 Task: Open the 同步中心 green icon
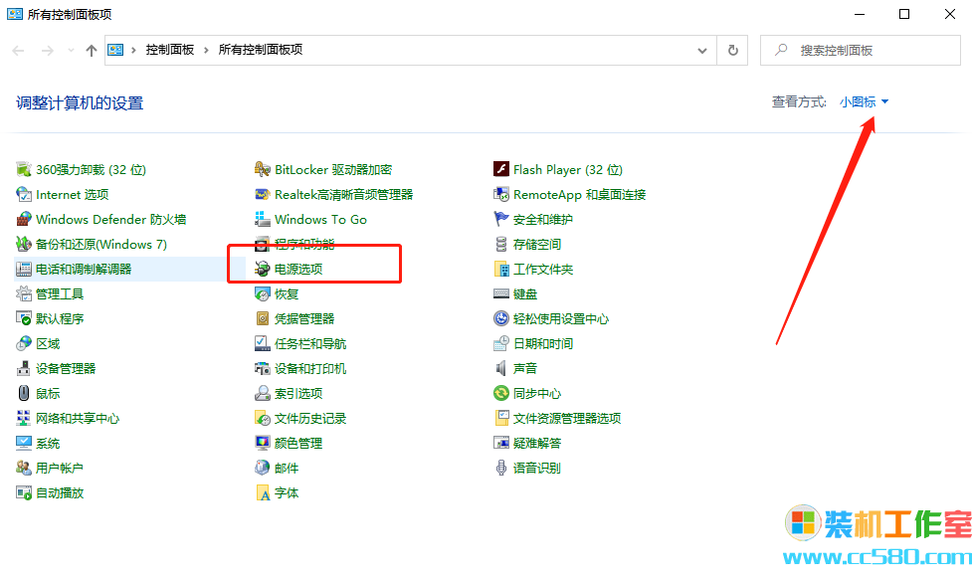point(500,393)
